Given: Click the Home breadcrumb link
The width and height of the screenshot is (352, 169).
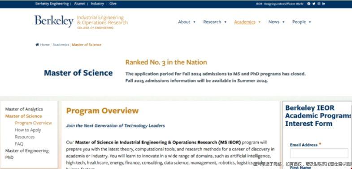Looking at the screenshot, I should (x=45, y=45).
